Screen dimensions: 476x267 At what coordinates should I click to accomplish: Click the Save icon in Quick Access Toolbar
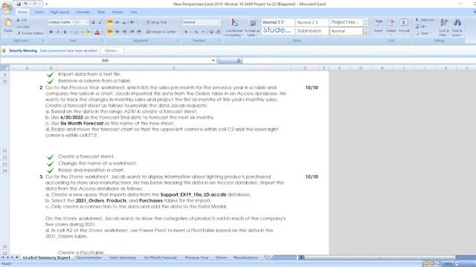pyautogui.click(x=19, y=4)
